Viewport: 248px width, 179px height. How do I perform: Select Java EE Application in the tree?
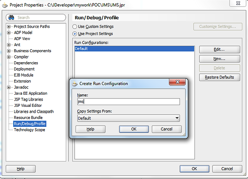(x=30, y=93)
